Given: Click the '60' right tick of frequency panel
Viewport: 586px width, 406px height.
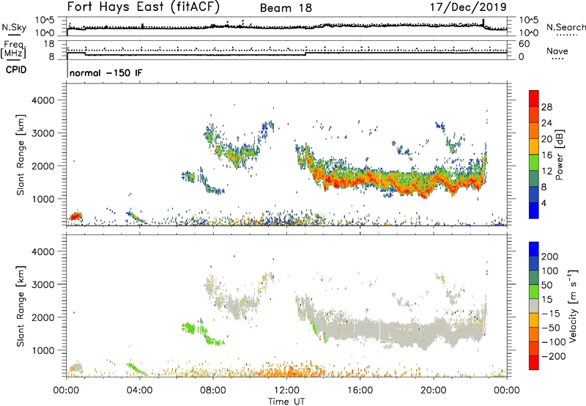Looking at the screenshot, I should (524, 44).
